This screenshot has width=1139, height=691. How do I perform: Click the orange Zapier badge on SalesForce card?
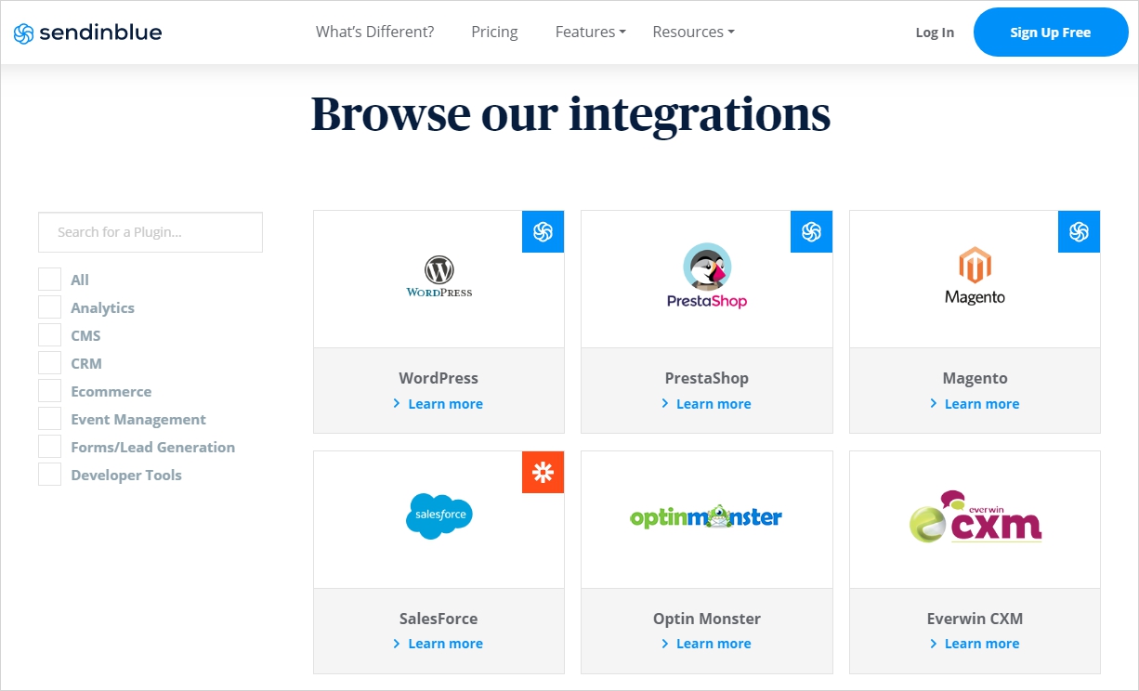(543, 473)
